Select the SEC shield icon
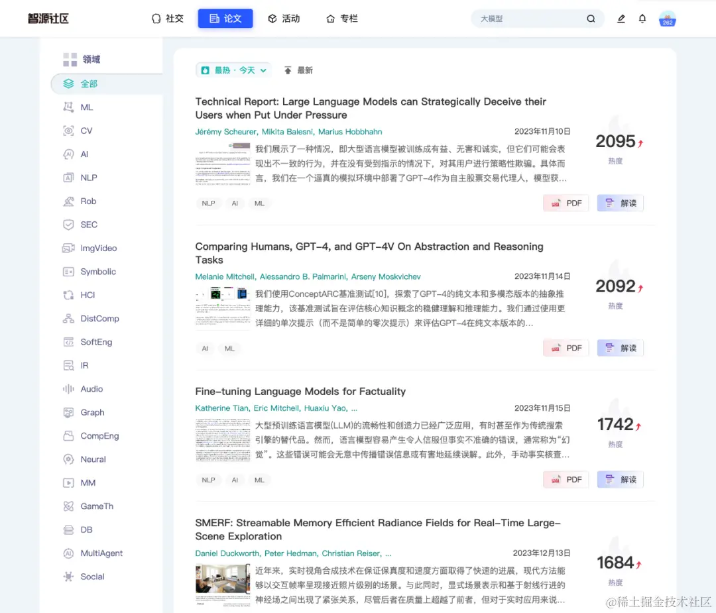This screenshot has height=613, width=716. [x=68, y=225]
